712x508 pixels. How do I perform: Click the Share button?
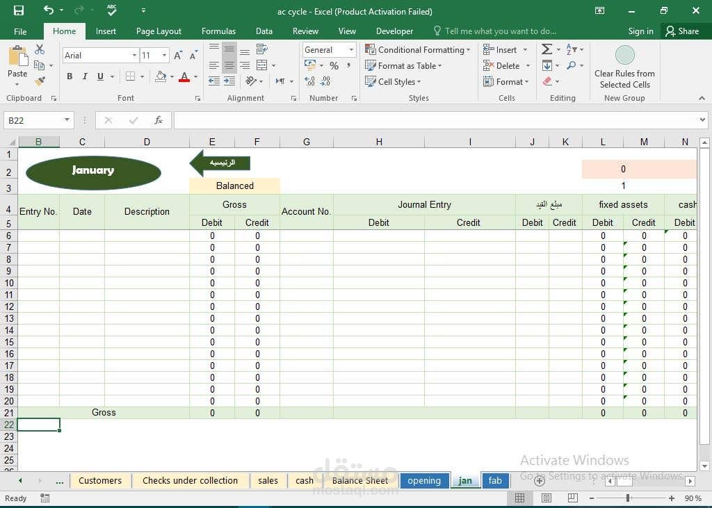click(x=683, y=31)
